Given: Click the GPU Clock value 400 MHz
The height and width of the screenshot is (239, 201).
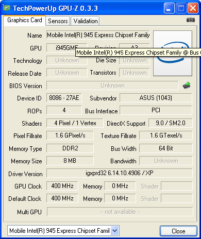Looking at the screenshot, I should point(62,186).
